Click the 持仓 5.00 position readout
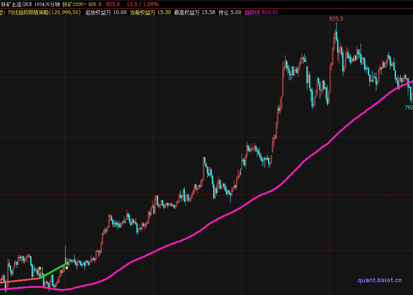 tap(230, 12)
